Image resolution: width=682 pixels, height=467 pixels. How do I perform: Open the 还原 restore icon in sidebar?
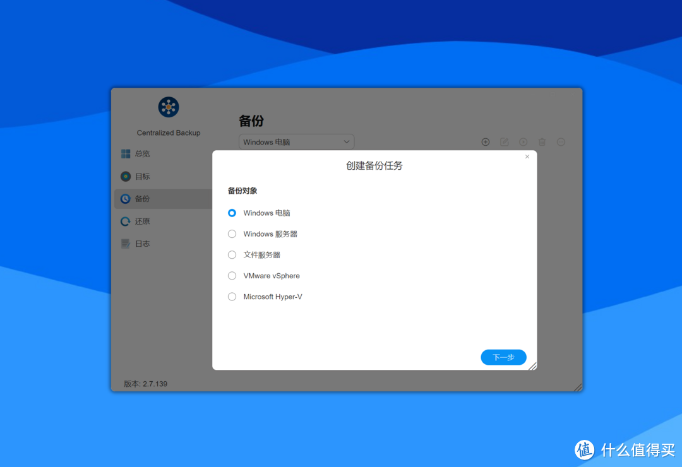click(x=126, y=221)
